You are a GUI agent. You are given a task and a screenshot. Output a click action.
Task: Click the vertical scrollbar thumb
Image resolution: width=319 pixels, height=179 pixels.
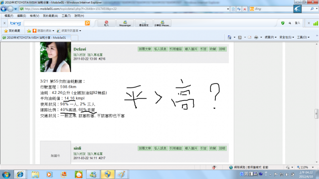click(x=317, y=114)
